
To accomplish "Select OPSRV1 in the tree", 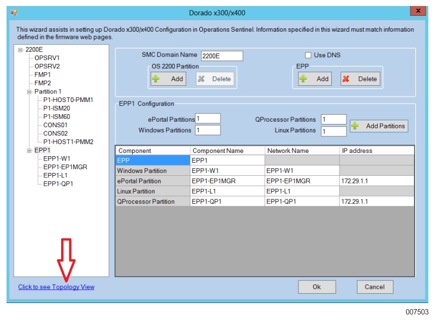I will tap(47, 58).
